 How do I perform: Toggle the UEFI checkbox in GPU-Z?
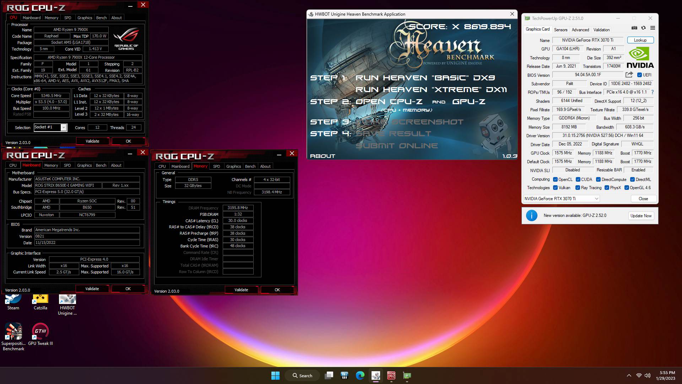point(639,75)
